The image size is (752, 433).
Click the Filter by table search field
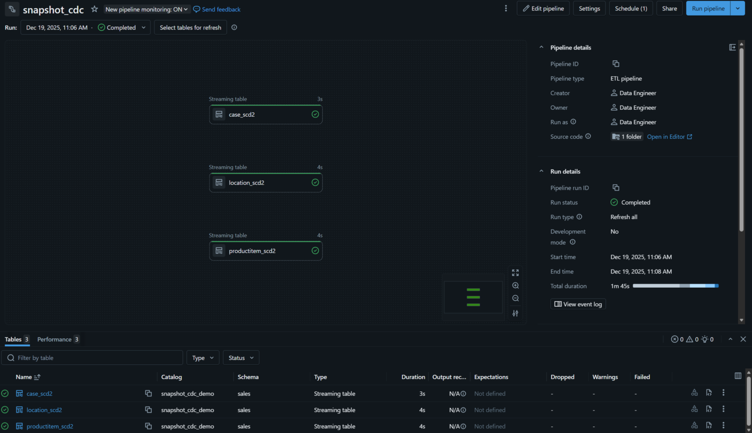95,358
